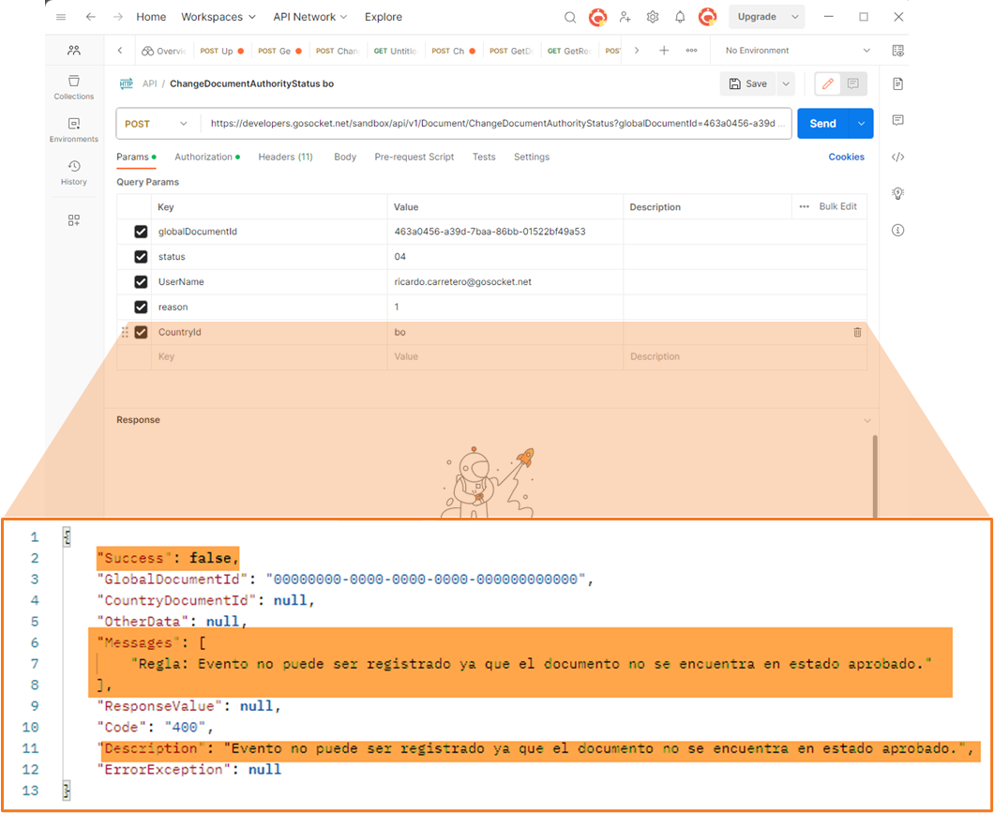The height and width of the screenshot is (813, 994).
Task: Expand the Workspaces menu
Action: point(218,17)
